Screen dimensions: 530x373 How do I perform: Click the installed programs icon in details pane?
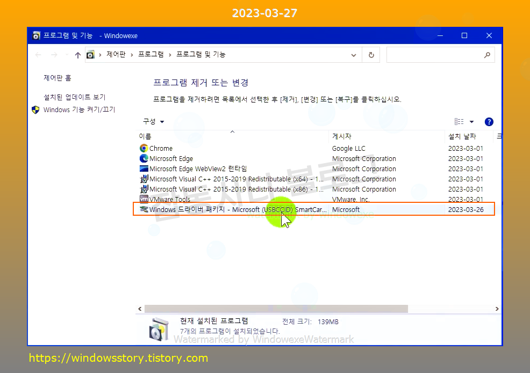[x=159, y=329]
